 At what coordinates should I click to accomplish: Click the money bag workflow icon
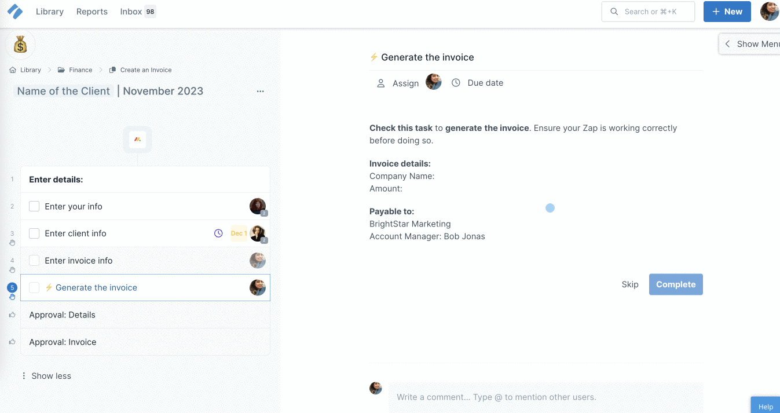20,45
